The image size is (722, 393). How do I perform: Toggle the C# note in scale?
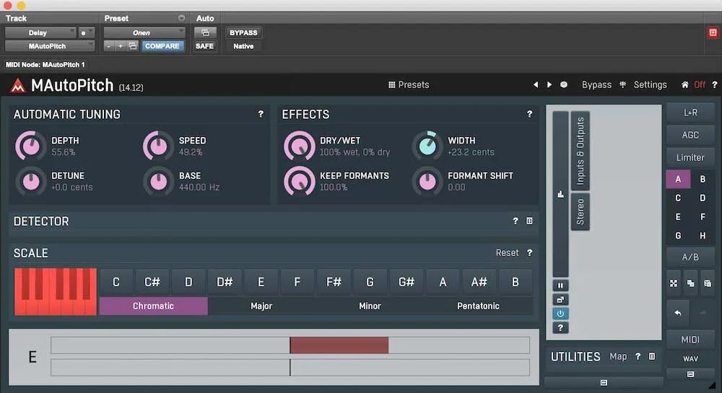click(x=152, y=282)
